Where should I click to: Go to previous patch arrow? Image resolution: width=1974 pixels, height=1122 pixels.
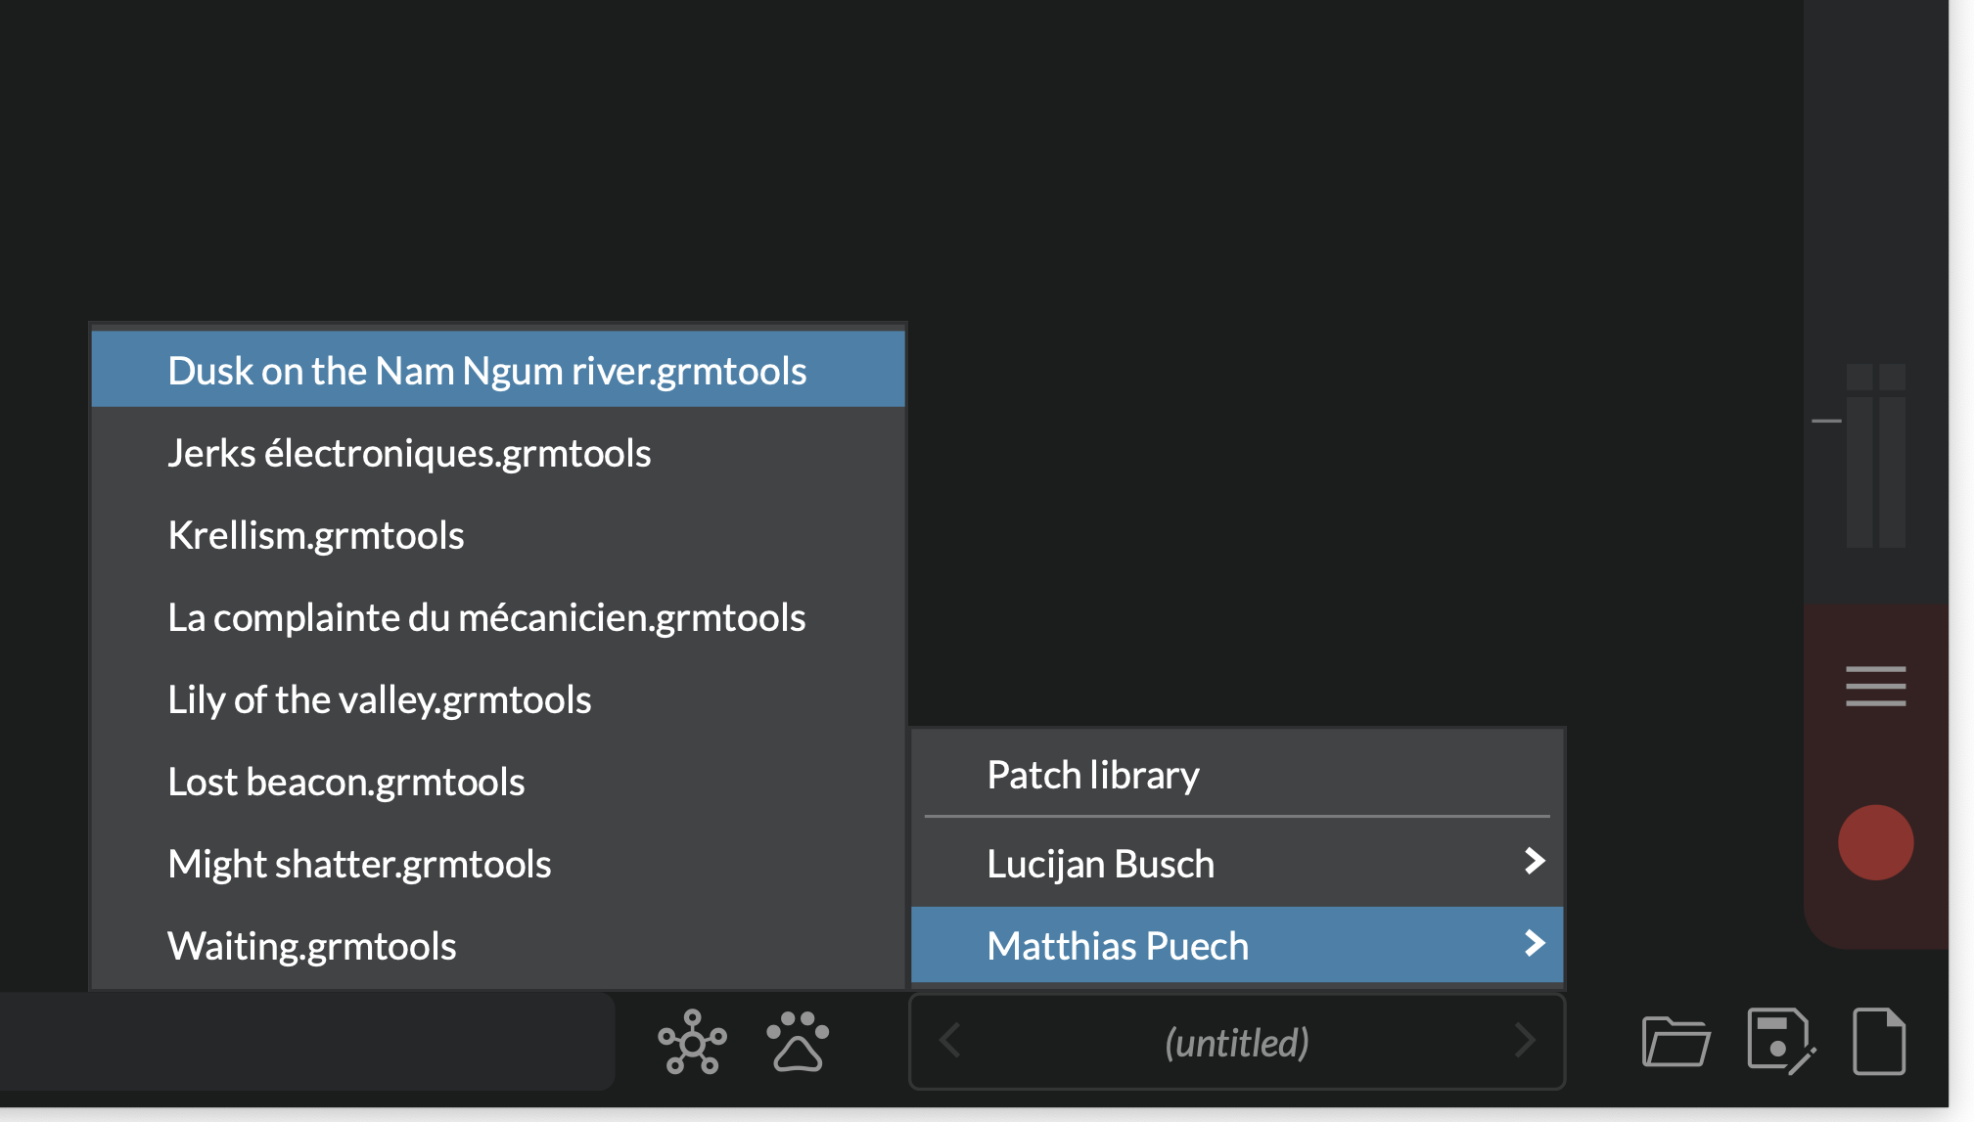point(949,1041)
